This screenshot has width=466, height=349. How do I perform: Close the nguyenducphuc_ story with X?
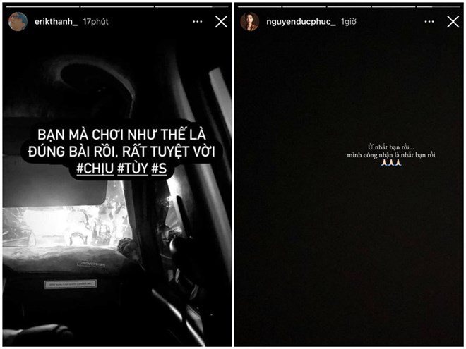[x=453, y=22]
